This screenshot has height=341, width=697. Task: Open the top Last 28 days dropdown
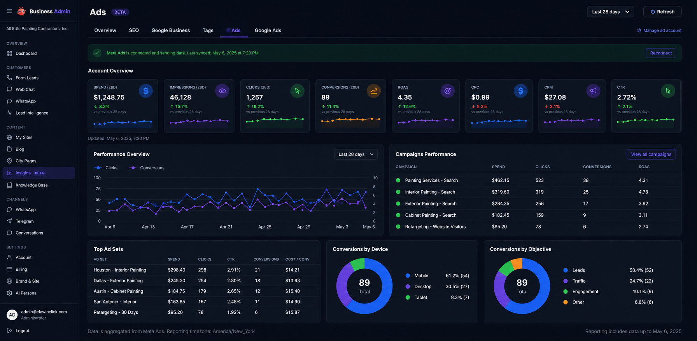[x=610, y=12]
